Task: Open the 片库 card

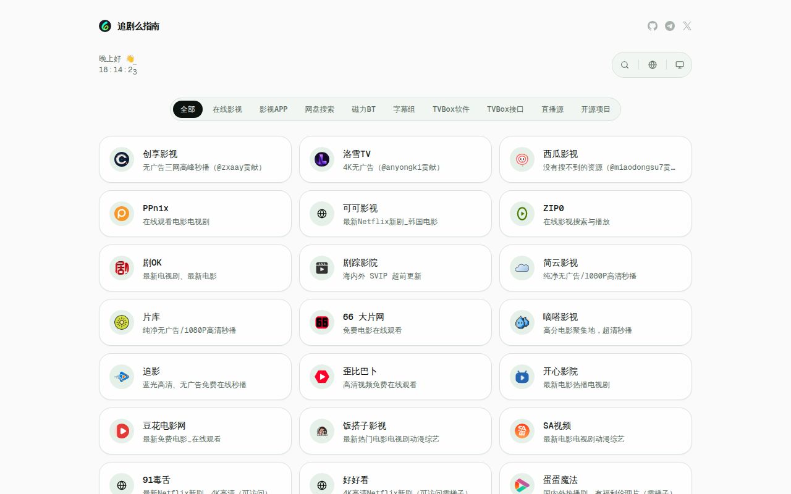Action: [x=195, y=322]
